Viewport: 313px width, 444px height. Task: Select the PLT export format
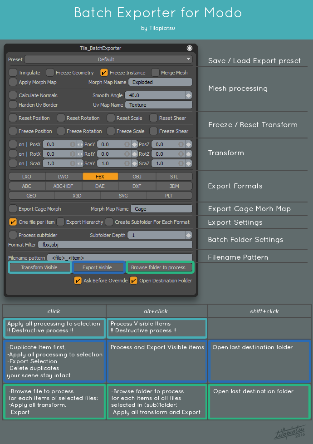169,196
